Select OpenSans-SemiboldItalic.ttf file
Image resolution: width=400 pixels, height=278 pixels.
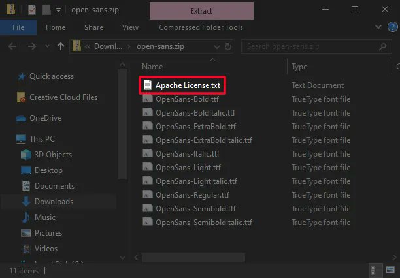coord(204,223)
